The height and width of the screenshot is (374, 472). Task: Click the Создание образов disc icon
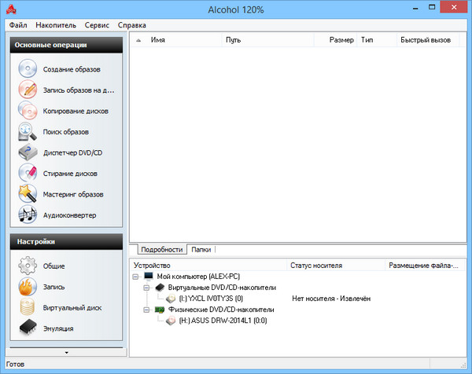(x=28, y=69)
